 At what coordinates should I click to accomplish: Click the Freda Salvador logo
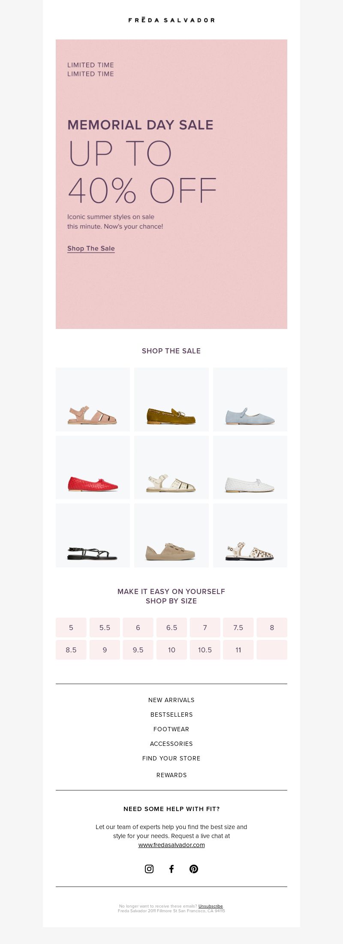click(171, 20)
